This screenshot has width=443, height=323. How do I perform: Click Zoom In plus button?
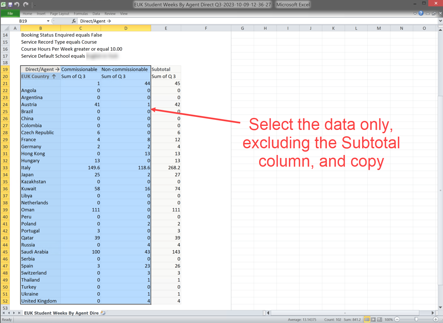[436, 320]
